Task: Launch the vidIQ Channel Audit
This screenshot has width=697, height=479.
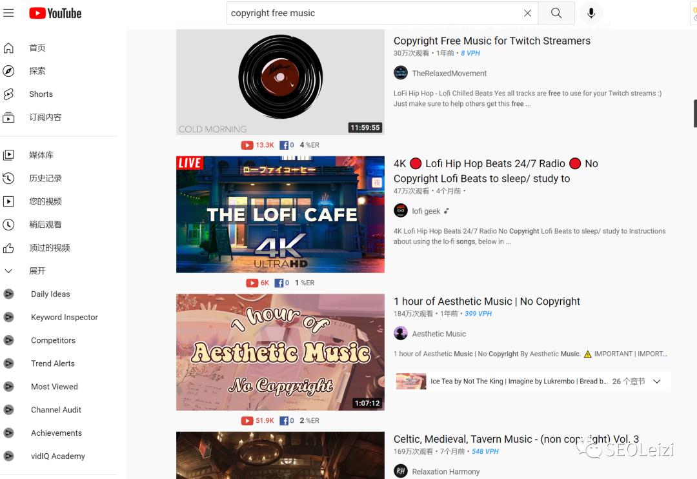Action: point(55,409)
